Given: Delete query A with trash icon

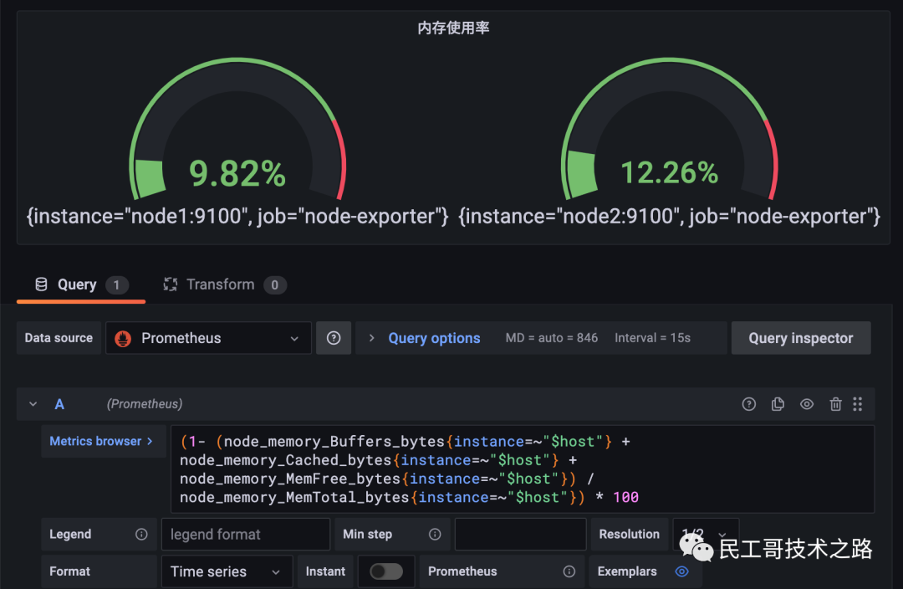Looking at the screenshot, I should 835,404.
